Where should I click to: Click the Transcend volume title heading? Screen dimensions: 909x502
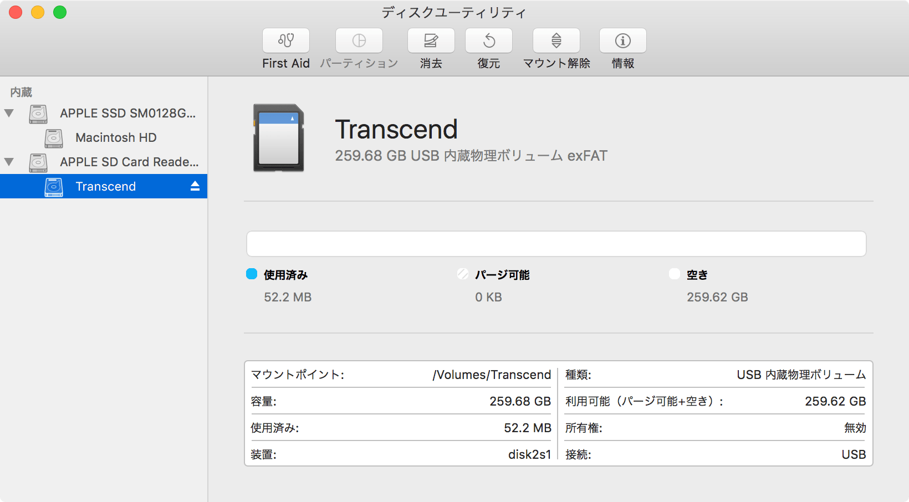coord(396,130)
